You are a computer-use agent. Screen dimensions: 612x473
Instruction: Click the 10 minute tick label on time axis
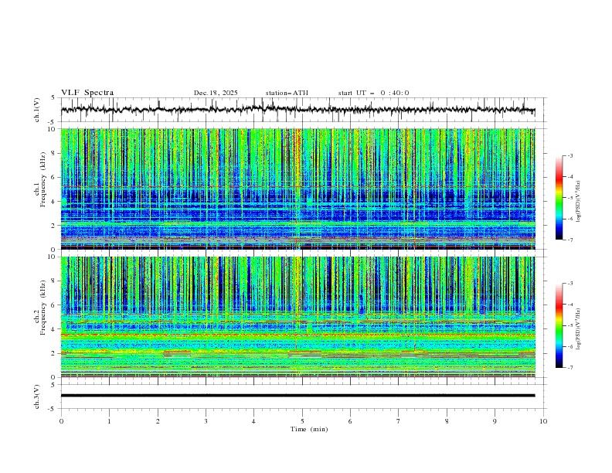(543, 421)
